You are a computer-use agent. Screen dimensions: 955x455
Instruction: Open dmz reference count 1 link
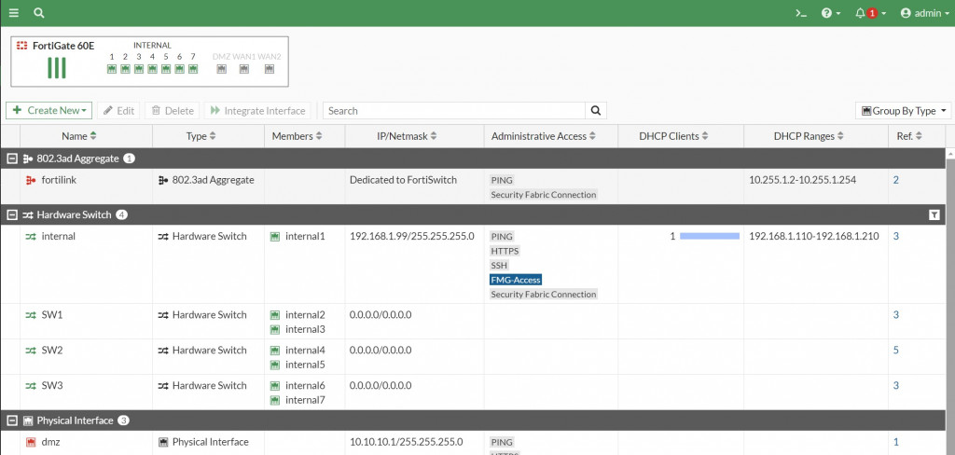coord(896,442)
